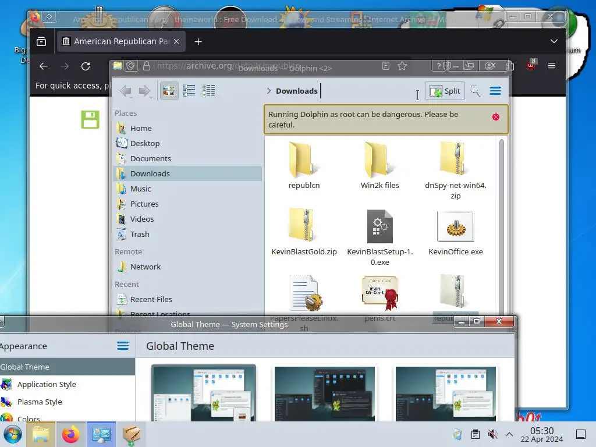The width and height of the screenshot is (596, 447).
Task: Switch to Firefox from taskbar
Action: pos(70,434)
